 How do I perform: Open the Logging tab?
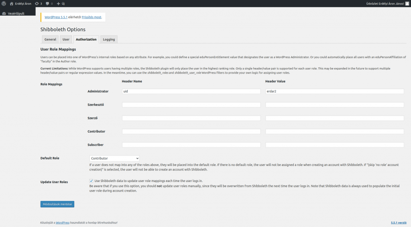coord(109,39)
